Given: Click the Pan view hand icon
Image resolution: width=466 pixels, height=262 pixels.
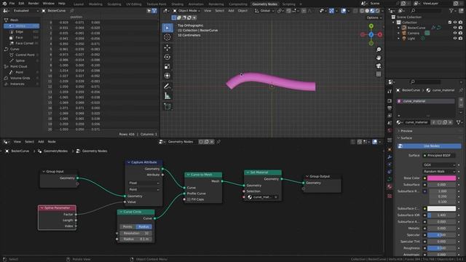Looking at the screenshot, I should pyautogui.click(x=379, y=57).
